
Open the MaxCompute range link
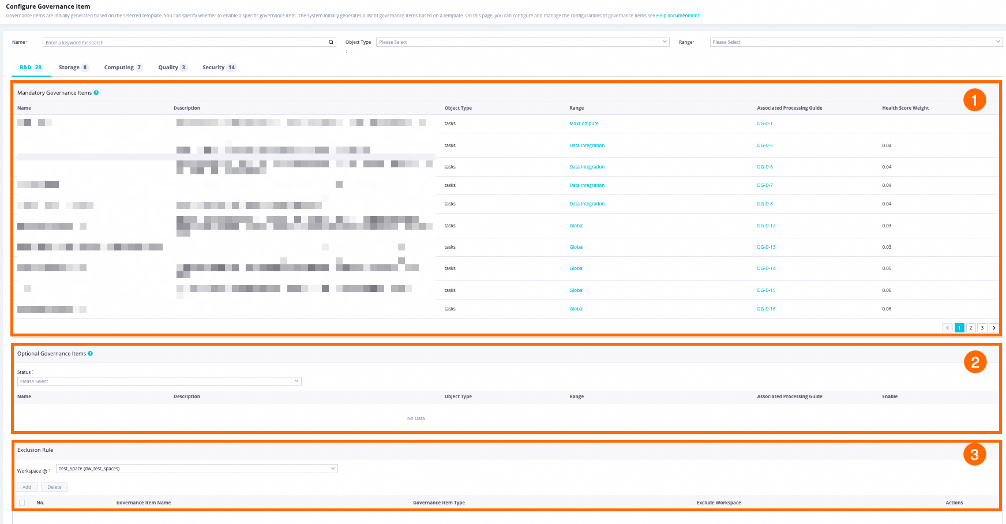(584, 123)
